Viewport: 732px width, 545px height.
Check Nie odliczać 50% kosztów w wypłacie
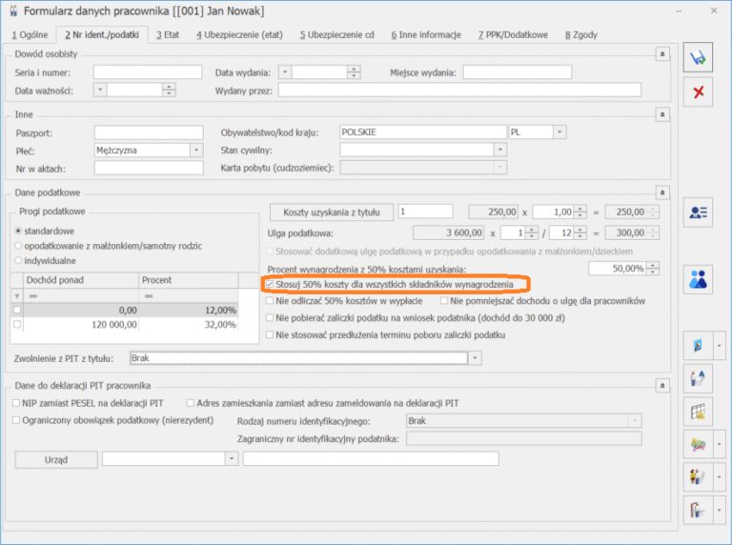270,301
